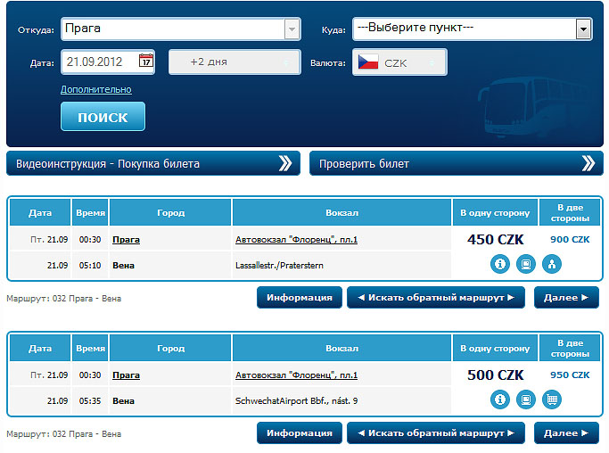Click the info icon in the 450 CZK route
609x453 pixels.
tap(500, 264)
